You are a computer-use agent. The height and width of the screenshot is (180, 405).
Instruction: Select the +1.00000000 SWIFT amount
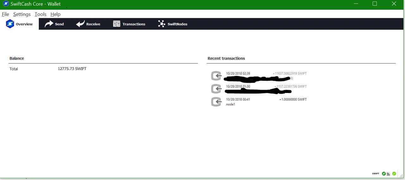[x=293, y=99]
